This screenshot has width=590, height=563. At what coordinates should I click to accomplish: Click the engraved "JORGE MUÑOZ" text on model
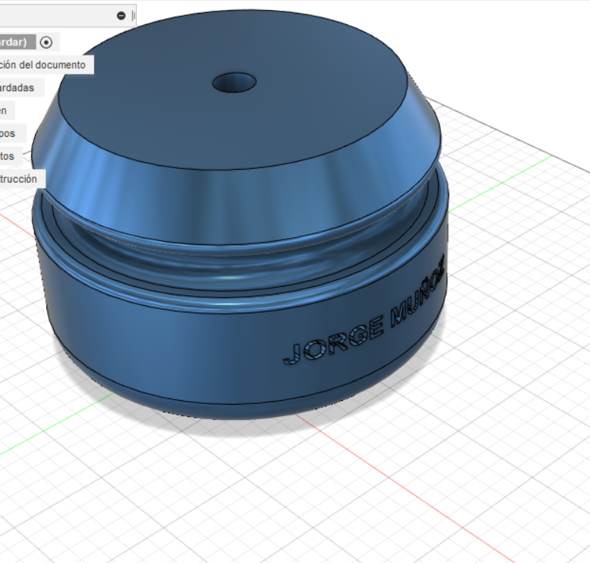click(364, 310)
